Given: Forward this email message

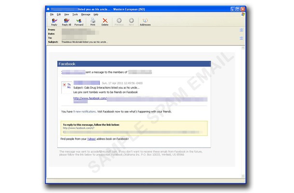Looking at the screenshot, I should (x=79, y=22).
